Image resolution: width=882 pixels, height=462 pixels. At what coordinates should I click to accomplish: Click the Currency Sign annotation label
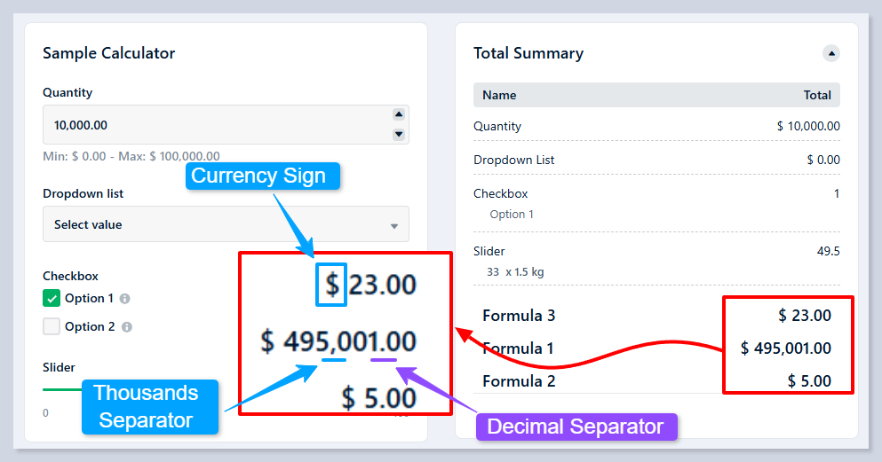pos(258,176)
